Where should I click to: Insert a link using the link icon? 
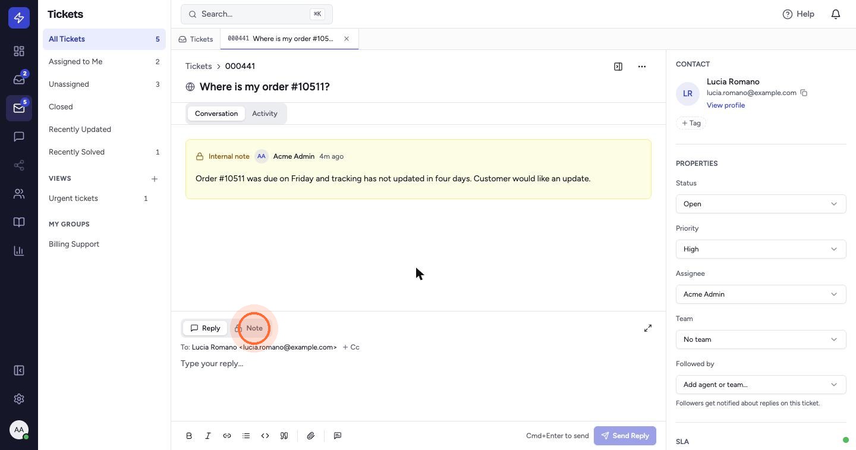[227, 436]
